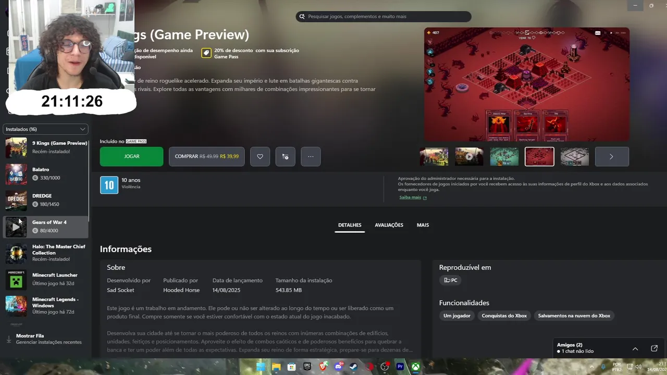
Task: Click the volume icon in system tray
Action: [x=638, y=367]
